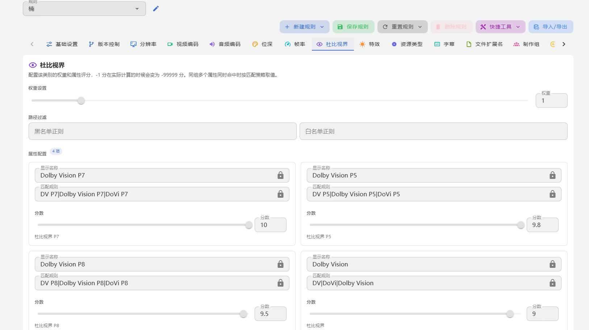Click the left chevron of the tab bar
589x330 pixels.
(32, 44)
